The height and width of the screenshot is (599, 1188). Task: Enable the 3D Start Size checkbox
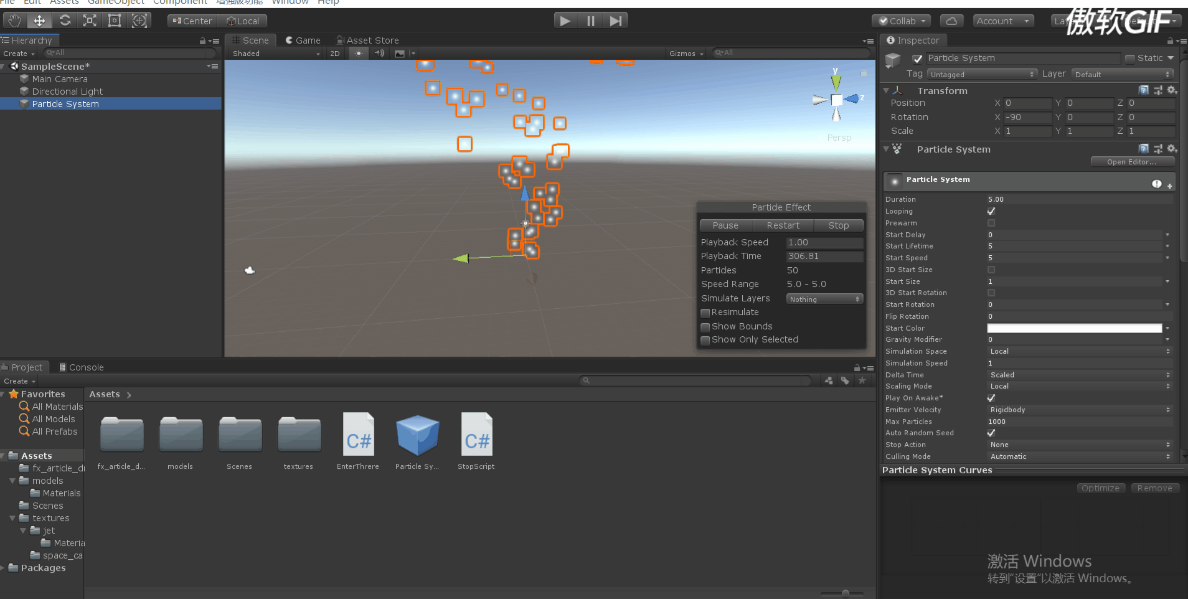[x=991, y=270]
